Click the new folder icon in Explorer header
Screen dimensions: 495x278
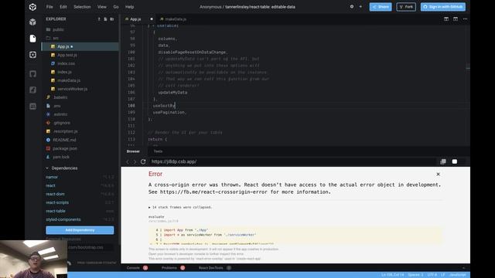click(111, 19)
